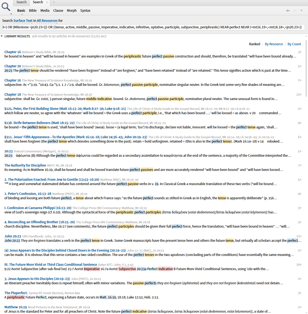Open Chapter 16 Believer's Study Bible result

click(13, 52)
